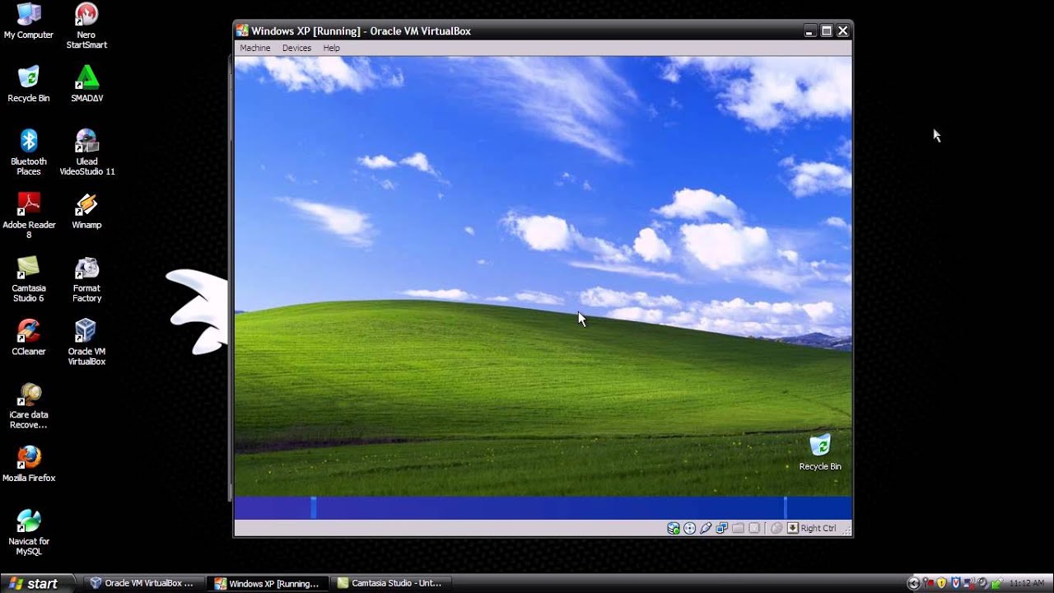Select the Recycle Bin inside the VM

820,451
